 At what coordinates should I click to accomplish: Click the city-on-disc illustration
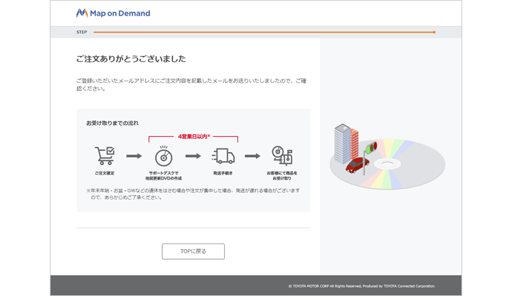(x=388, y=156)
